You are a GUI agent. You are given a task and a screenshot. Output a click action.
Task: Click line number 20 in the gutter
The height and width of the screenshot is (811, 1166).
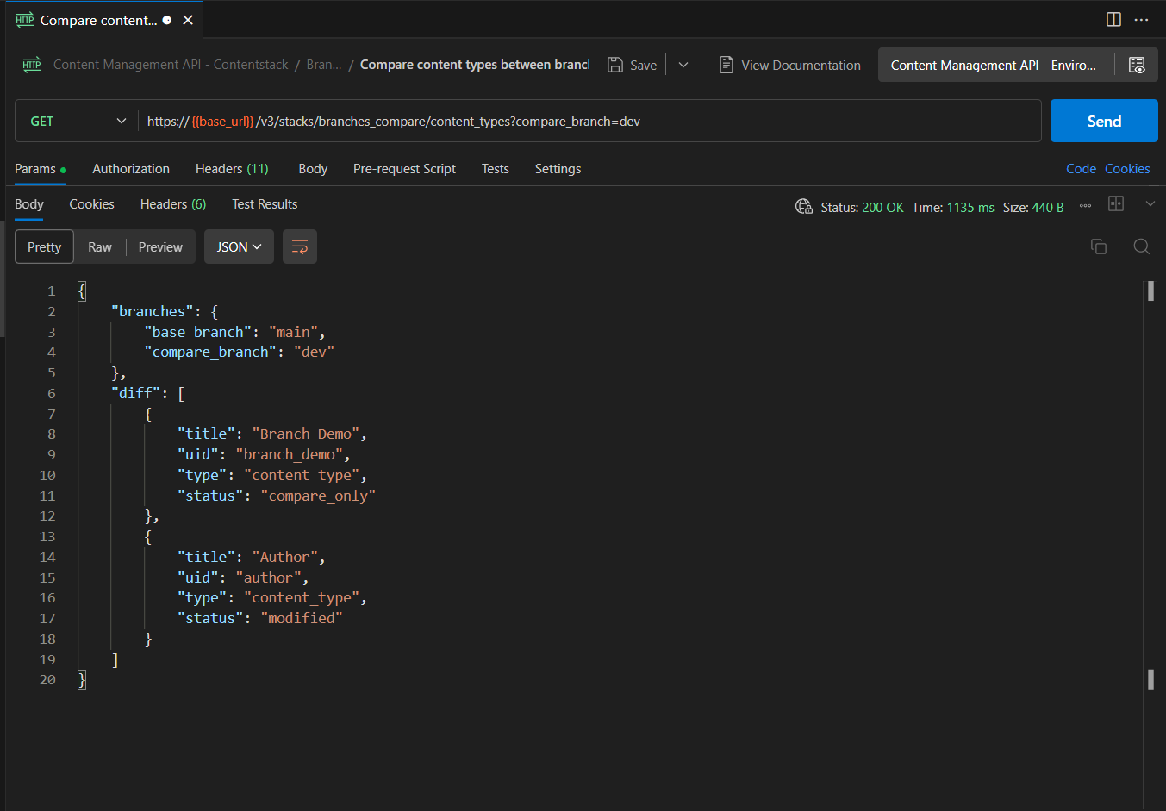[x=47, y=680]
